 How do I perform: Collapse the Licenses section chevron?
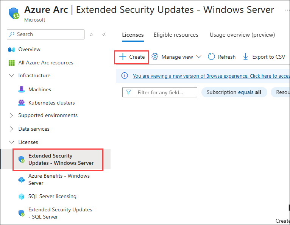tap(12, 142)
